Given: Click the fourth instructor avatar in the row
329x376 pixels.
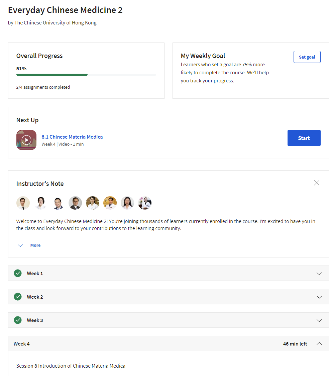Looking at the screenshot, I should pyautogui.click(x=75, y=203).
